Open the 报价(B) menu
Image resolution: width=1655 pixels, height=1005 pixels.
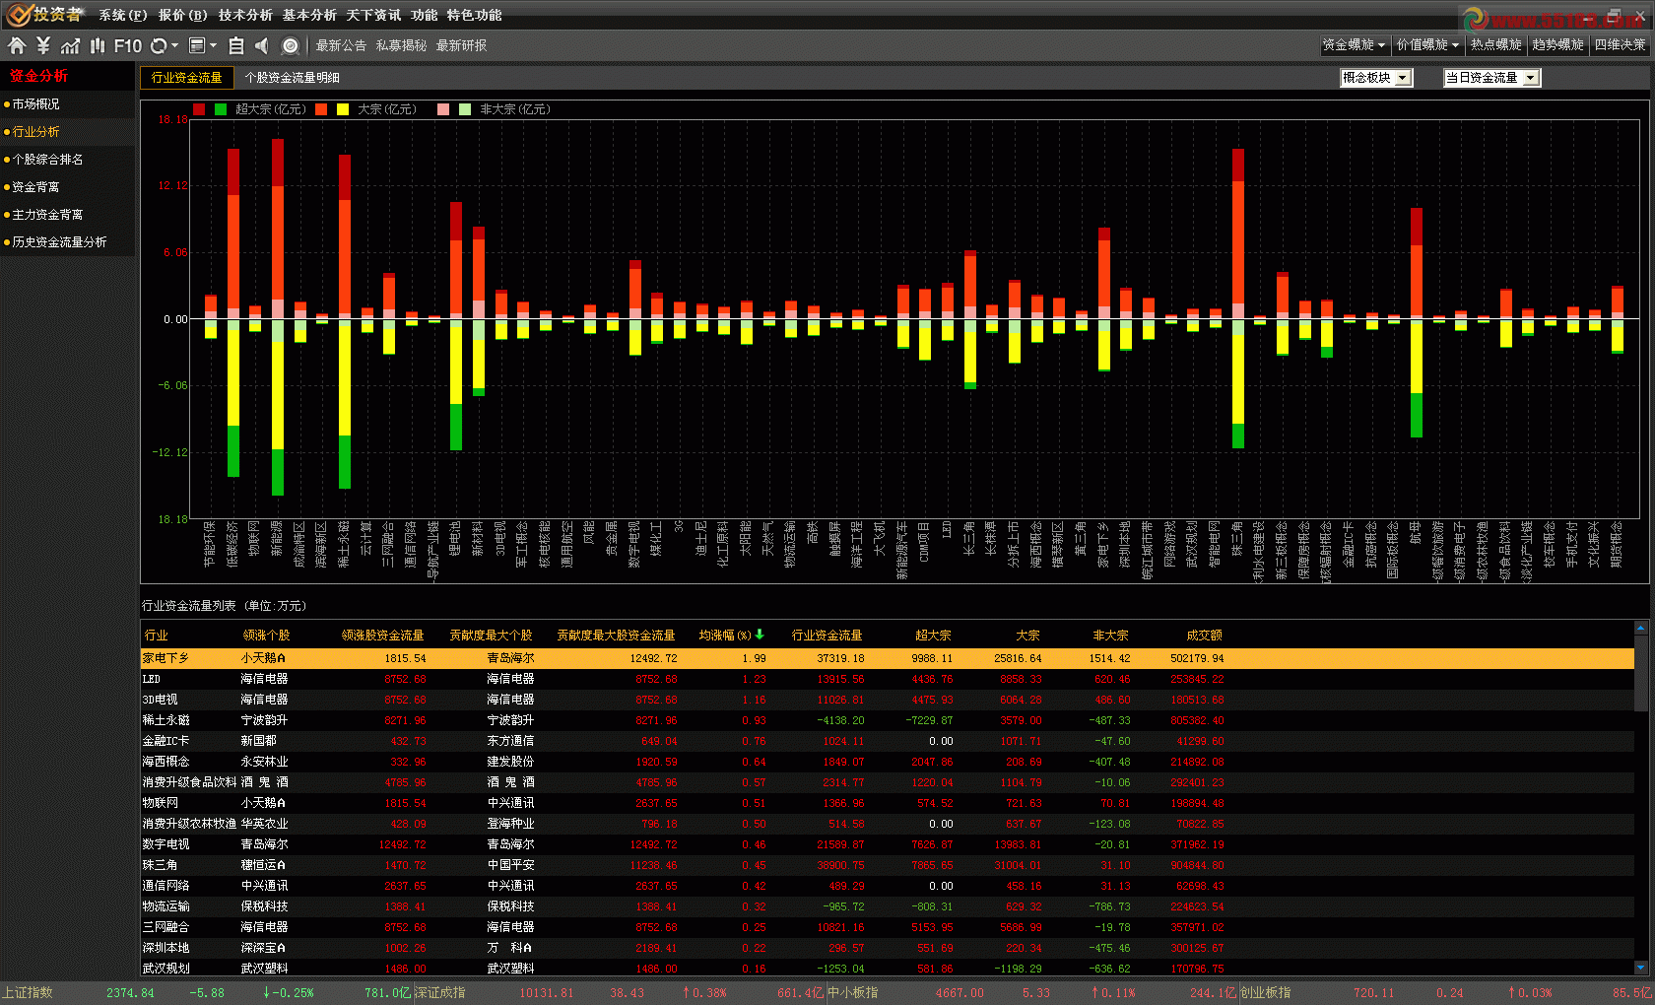coord(182,15)
